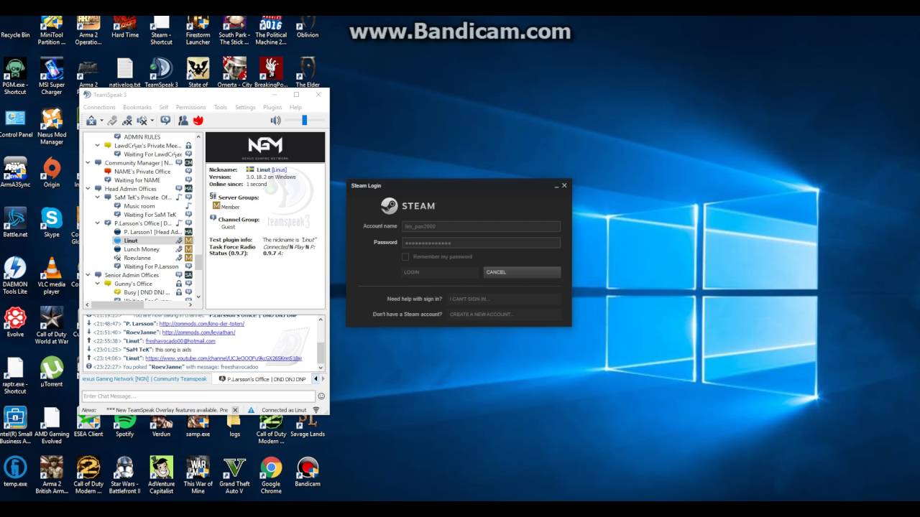Click the TeamSpeak connect toolbar icon
920x517 pixels.
coord(91,121)
